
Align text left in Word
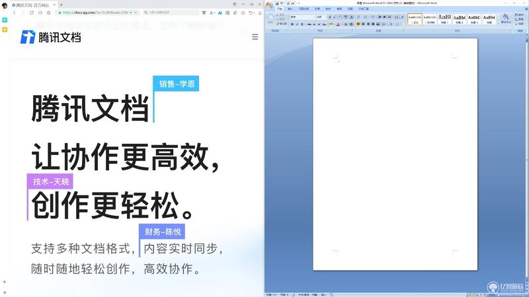coord(358,24)
